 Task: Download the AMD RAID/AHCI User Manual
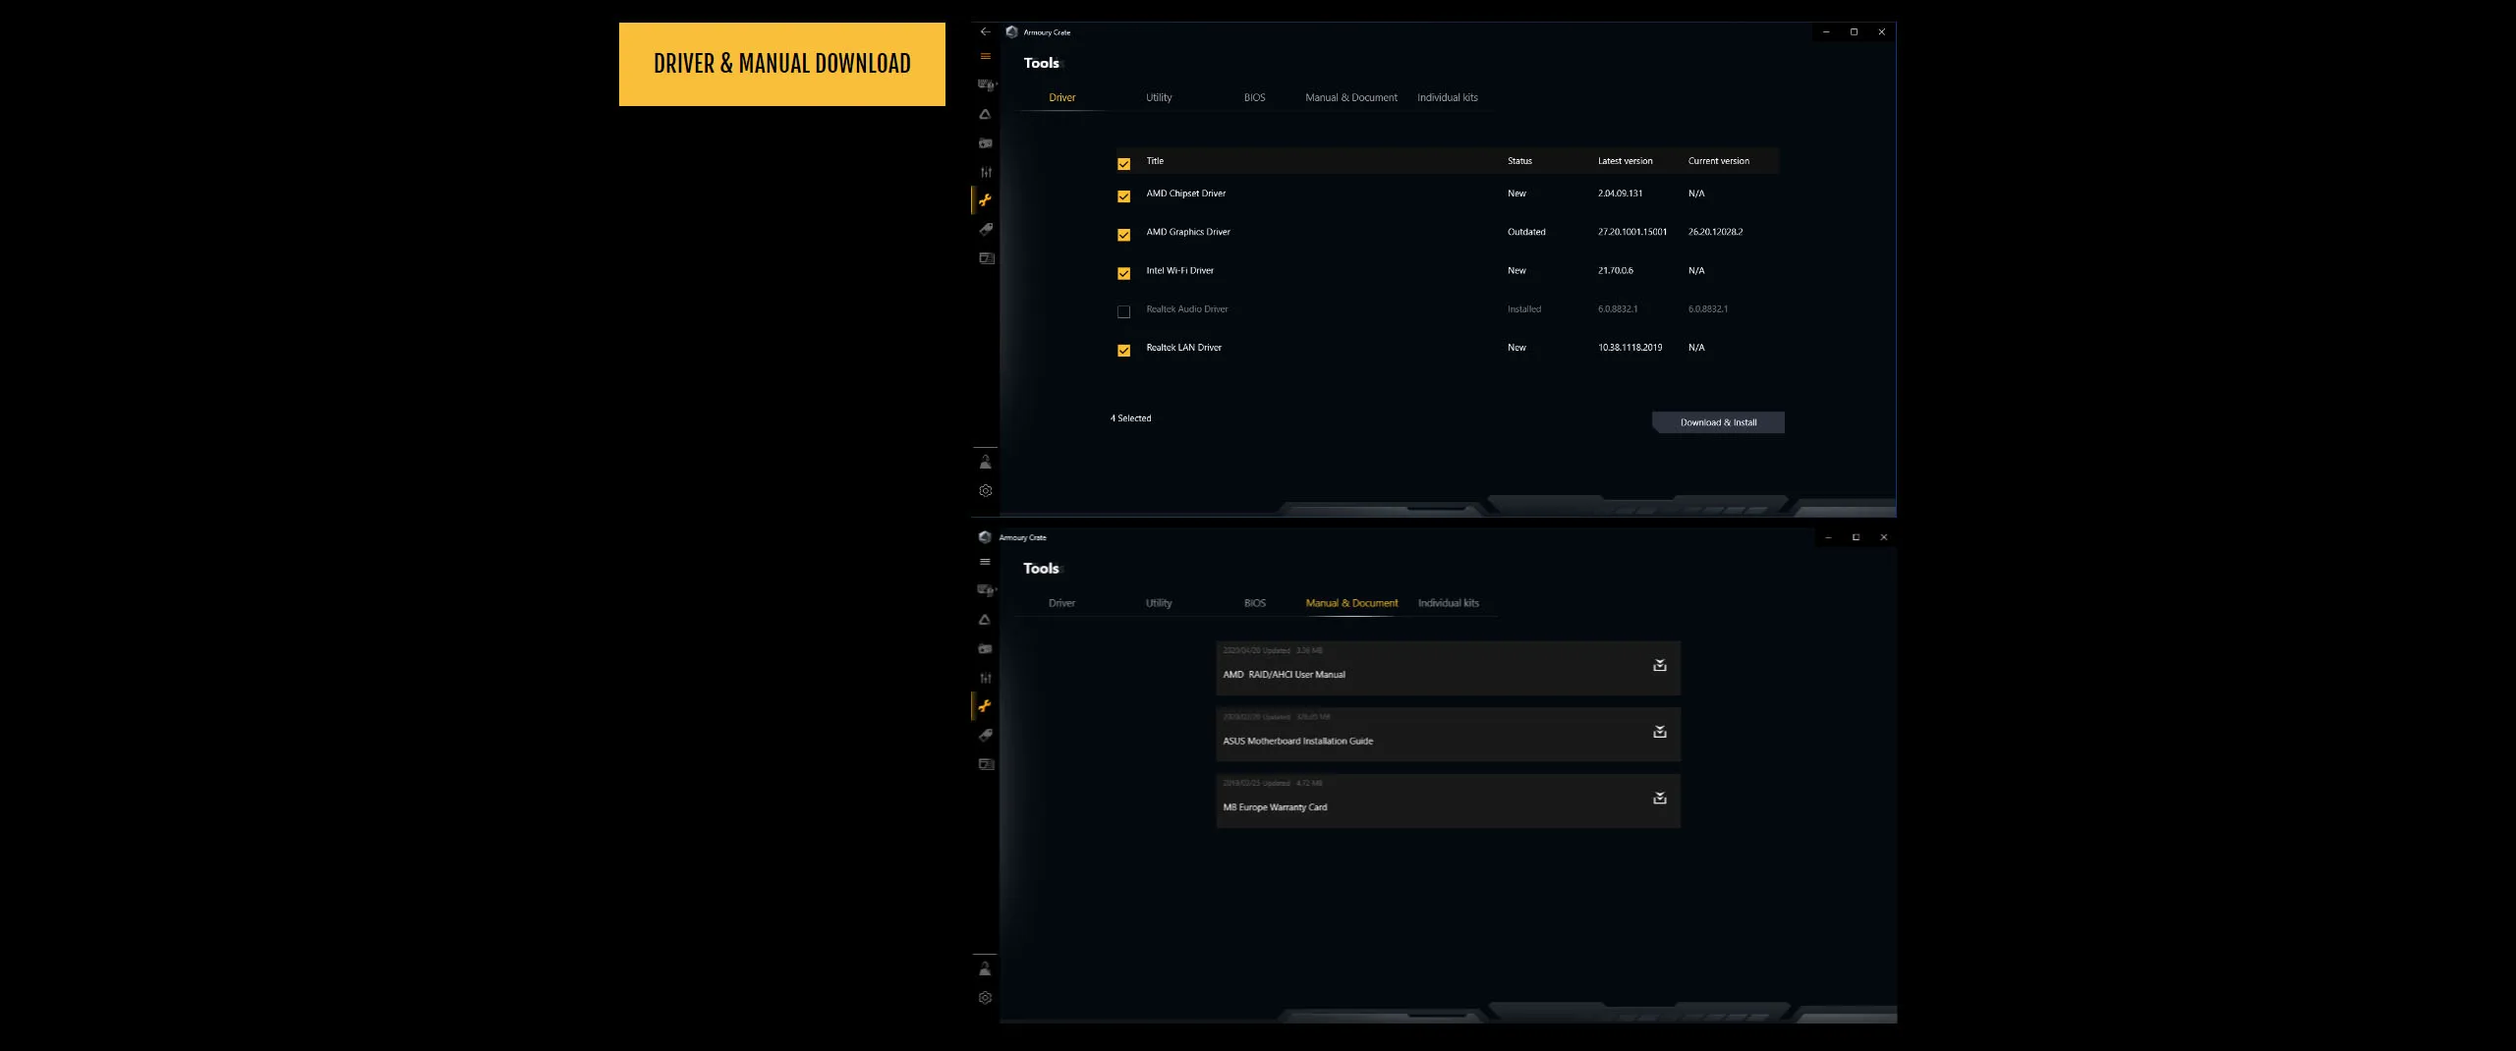point(1660,666)
